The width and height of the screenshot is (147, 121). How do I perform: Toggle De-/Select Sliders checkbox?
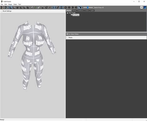tap(67, 34)
